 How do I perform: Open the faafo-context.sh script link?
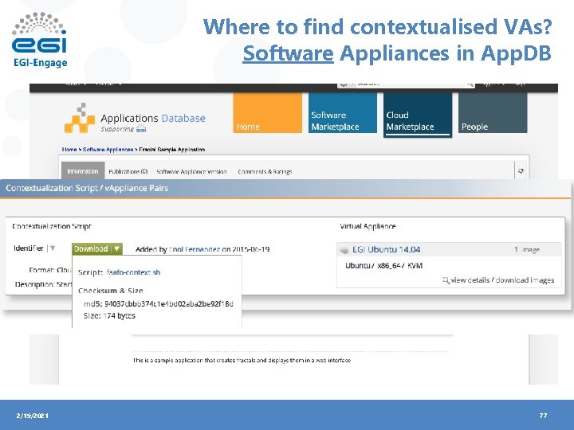(134, 272)
